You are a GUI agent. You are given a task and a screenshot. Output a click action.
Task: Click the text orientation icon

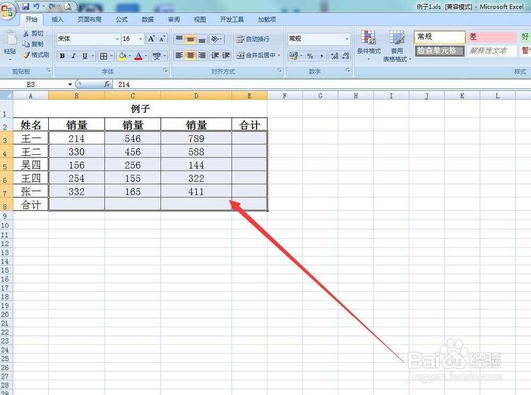[215, 39]
